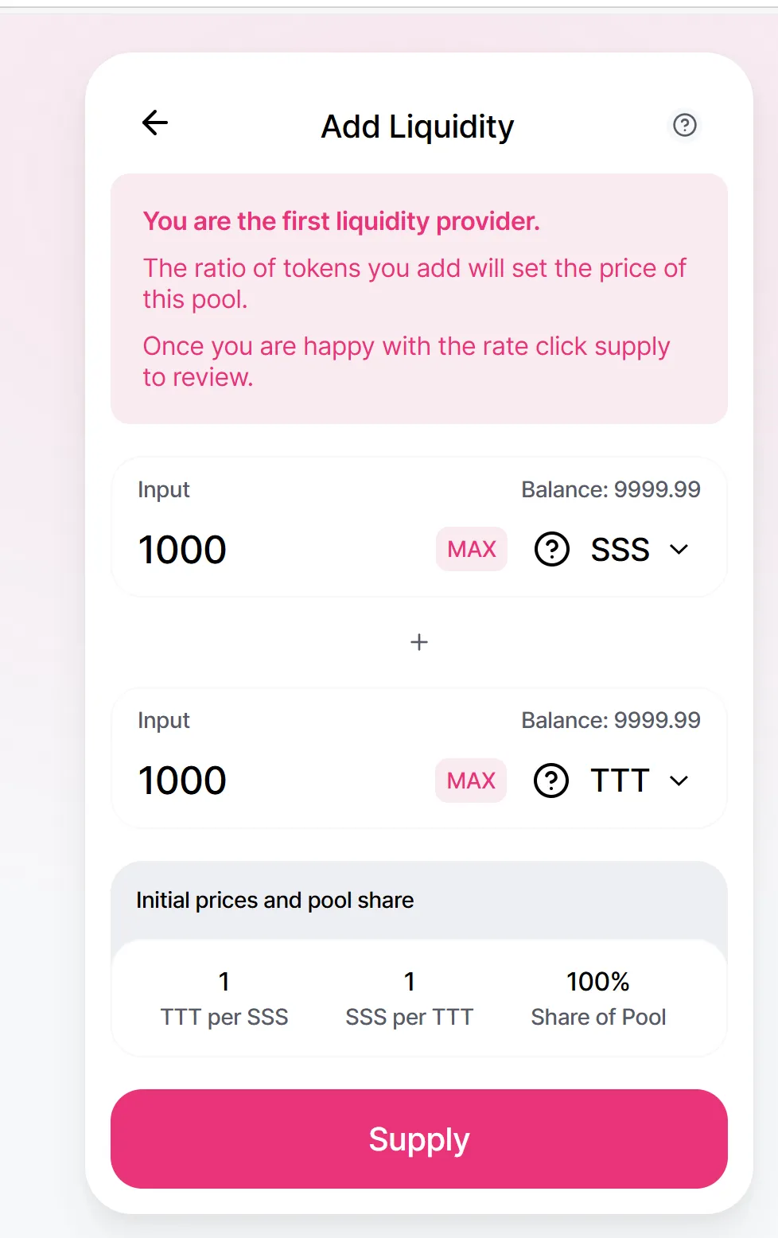Click the TTT balance 9999.99 text
The width and height of the screenshot is (778, 1238).
[x=610, y=720]
